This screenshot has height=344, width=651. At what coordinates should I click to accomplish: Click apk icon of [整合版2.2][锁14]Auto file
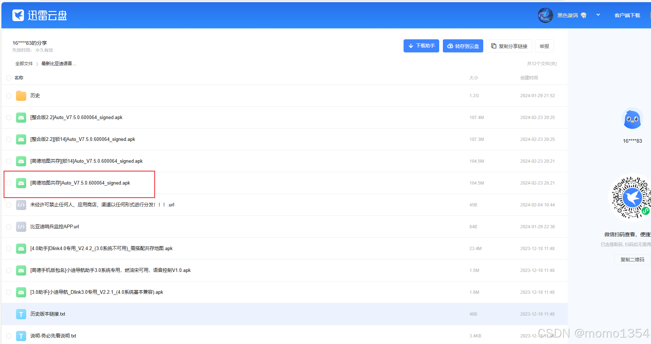[21, 139]
